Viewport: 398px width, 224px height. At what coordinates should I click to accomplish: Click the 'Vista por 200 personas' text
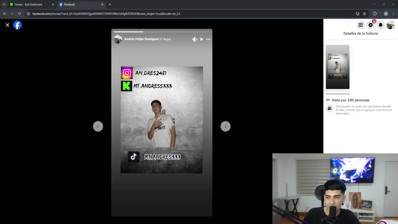350,100
